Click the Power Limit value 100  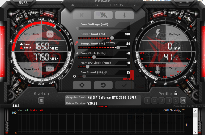[x=127, y=34]
